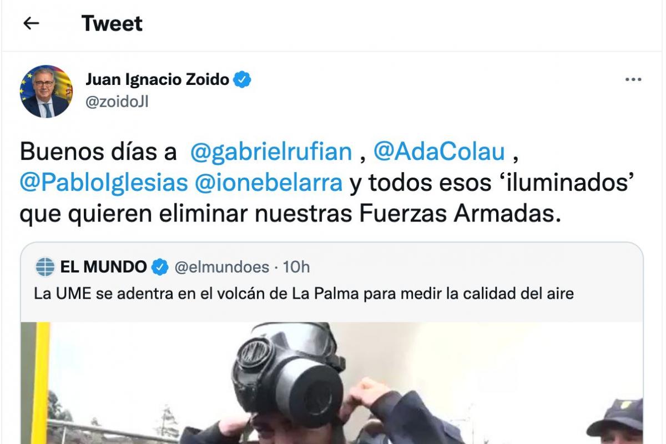Open the @zoidoJI handle
666x444 pixels.
pyautogui.click(x=117, y=102)
